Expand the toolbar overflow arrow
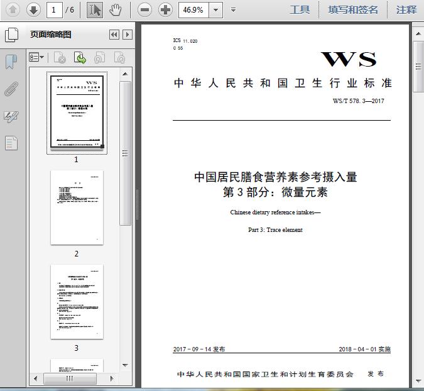The image size is (424, 391). click(234, 9)
